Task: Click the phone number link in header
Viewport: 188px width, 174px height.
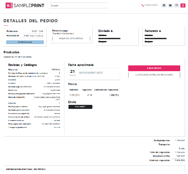Action: [151, 5]
